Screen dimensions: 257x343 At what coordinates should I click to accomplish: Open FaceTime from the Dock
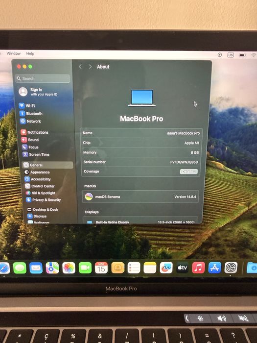click(85, 268)
